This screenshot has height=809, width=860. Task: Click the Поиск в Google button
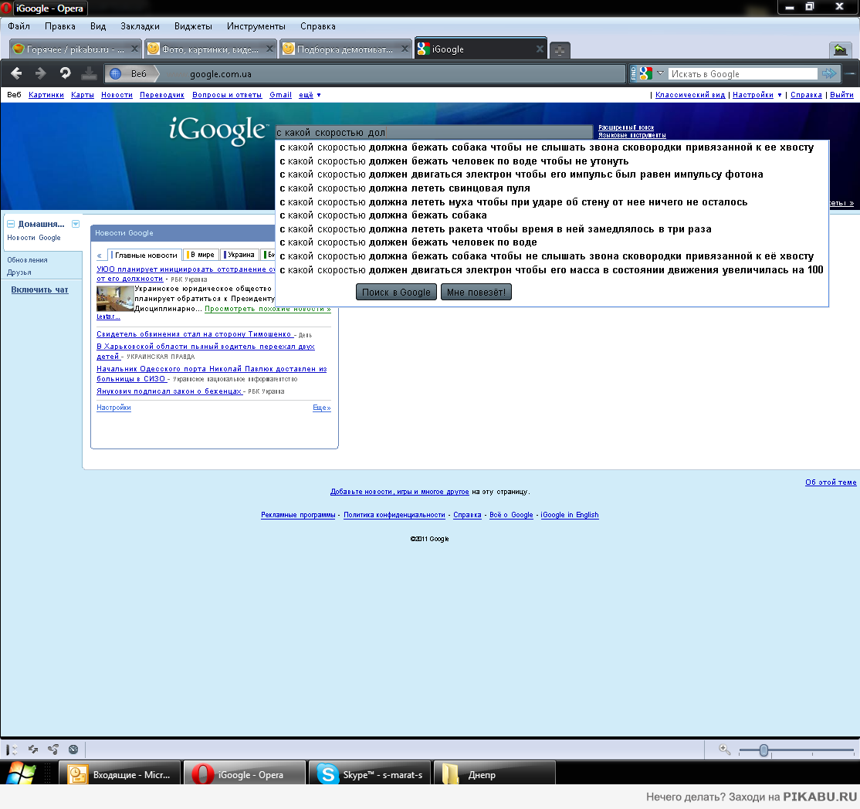coord(396,293)
